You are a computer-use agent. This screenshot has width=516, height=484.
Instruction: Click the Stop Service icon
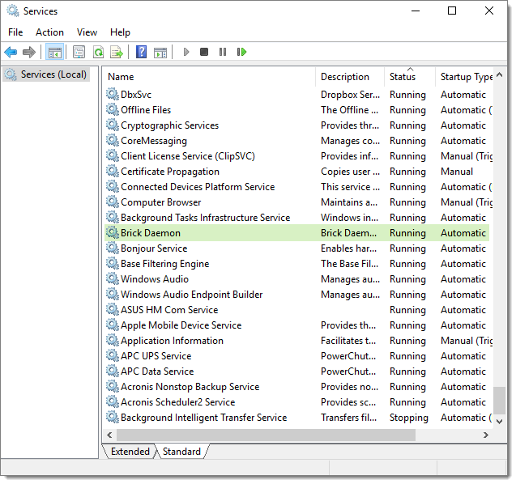[x=204, y=52]
